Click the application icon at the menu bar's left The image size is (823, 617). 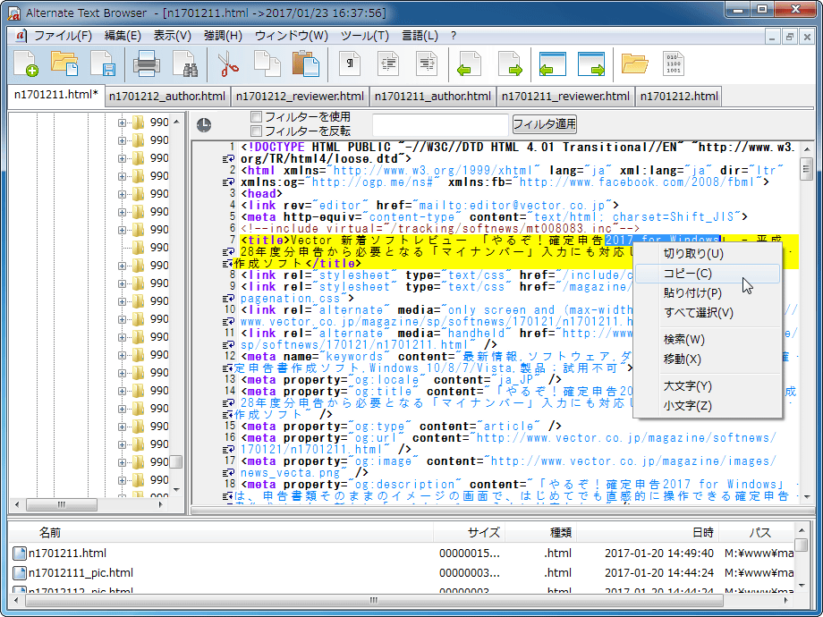(20, 36)
